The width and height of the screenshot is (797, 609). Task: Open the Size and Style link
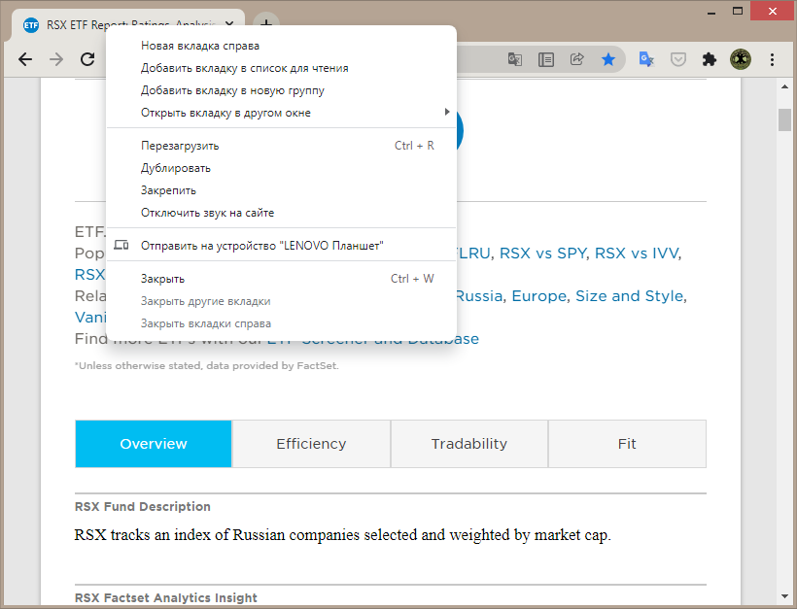click(x=629, y=296)
